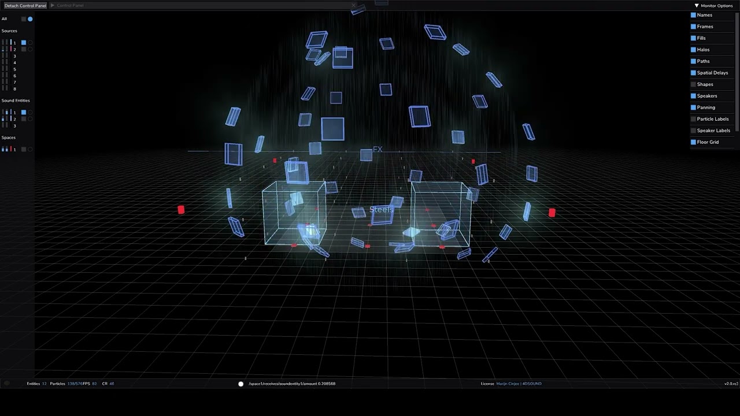Hide Speakers in the monitor

pos(694,96)
